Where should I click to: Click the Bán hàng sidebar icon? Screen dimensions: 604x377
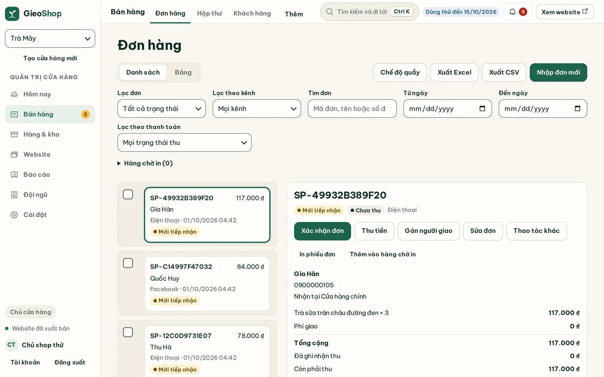click(x=14, y=114)
